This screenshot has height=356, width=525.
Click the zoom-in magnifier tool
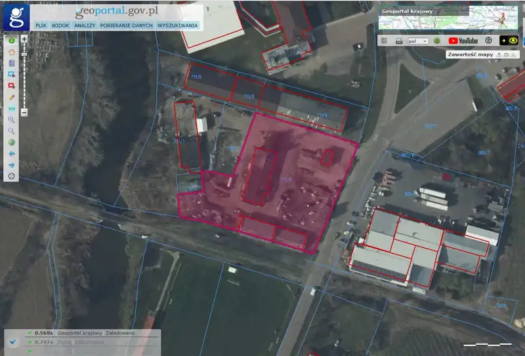(11, 120)
